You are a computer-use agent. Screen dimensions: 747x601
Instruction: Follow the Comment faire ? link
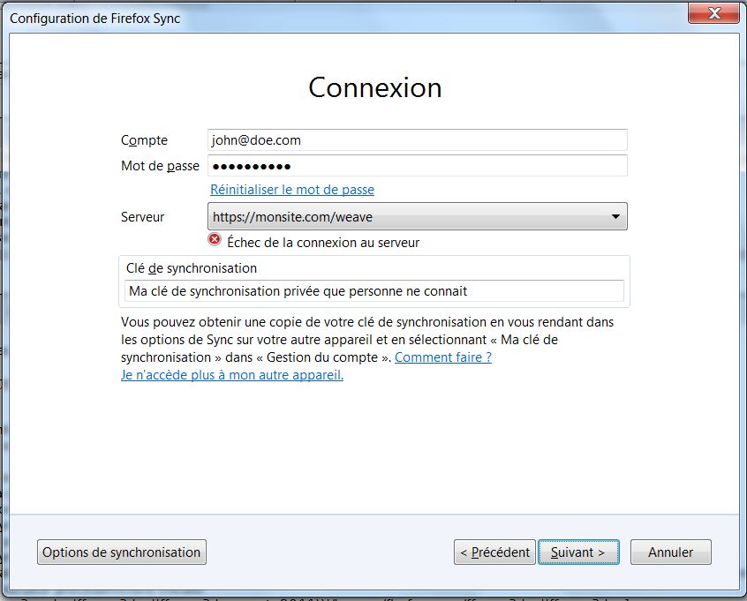443,357
